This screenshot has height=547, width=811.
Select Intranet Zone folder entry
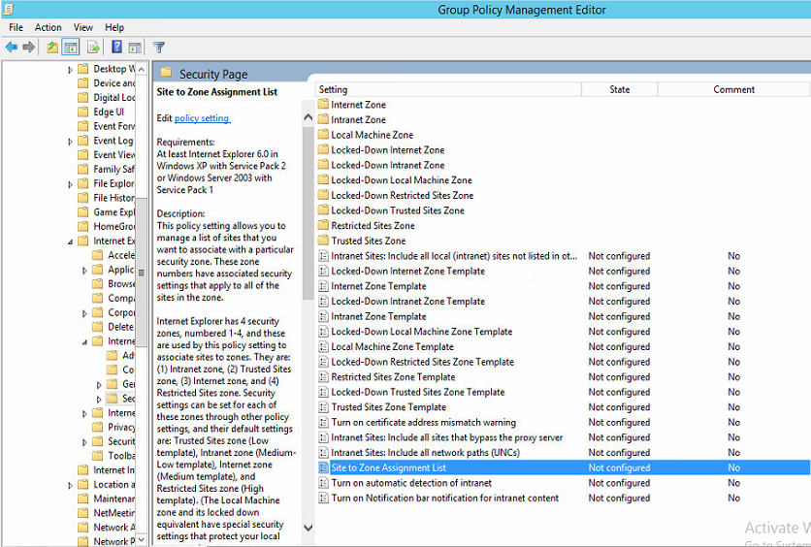pyautogui.click(x=358, y=119)
